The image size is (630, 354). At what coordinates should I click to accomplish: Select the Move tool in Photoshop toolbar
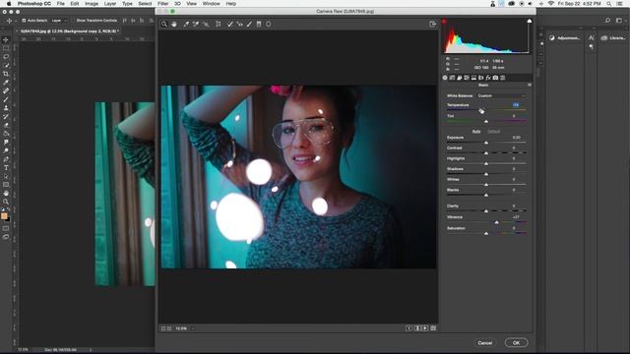[x=6, y=39]
